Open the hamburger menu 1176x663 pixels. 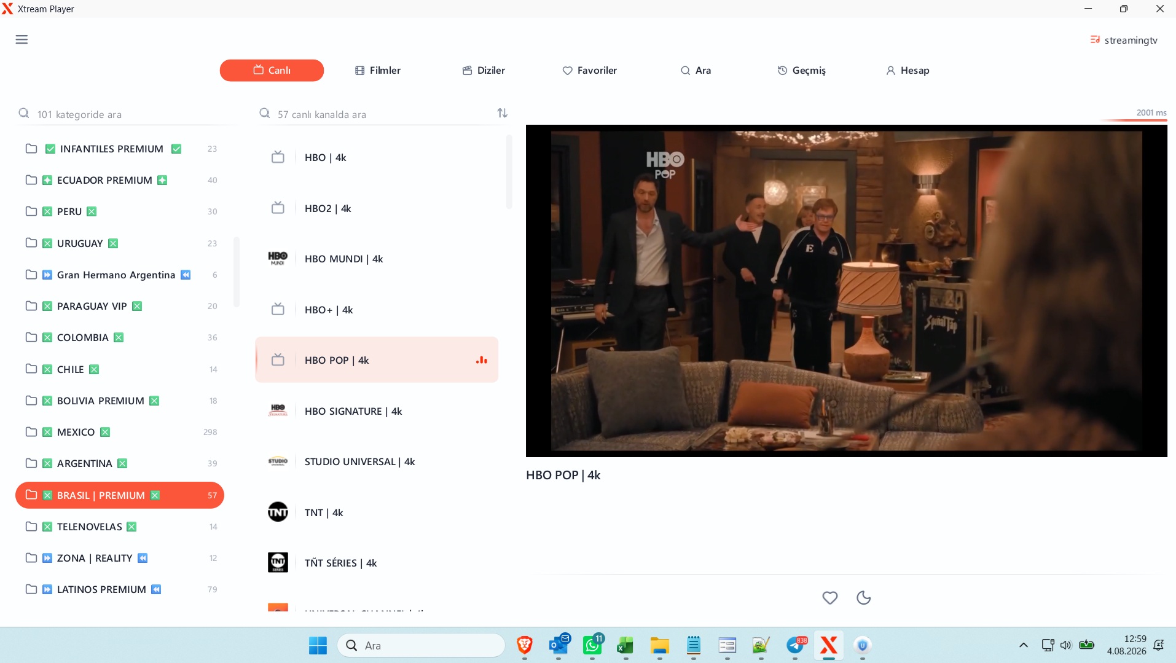(22, 40)
